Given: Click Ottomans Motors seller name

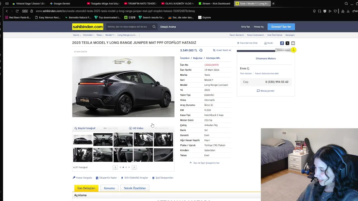Looking at the screenshot, I should [x=266, y=59].
